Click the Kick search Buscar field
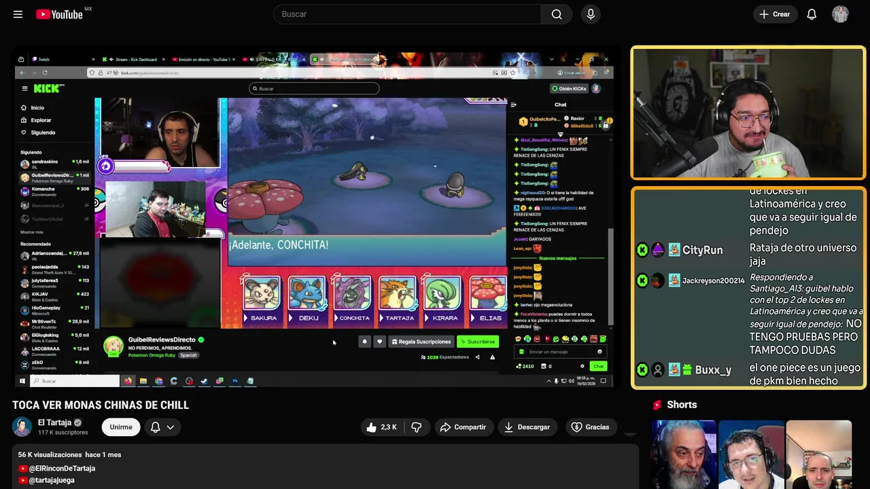Image resolution: width=870 pixels, height=489 pixels. [314, 88]
